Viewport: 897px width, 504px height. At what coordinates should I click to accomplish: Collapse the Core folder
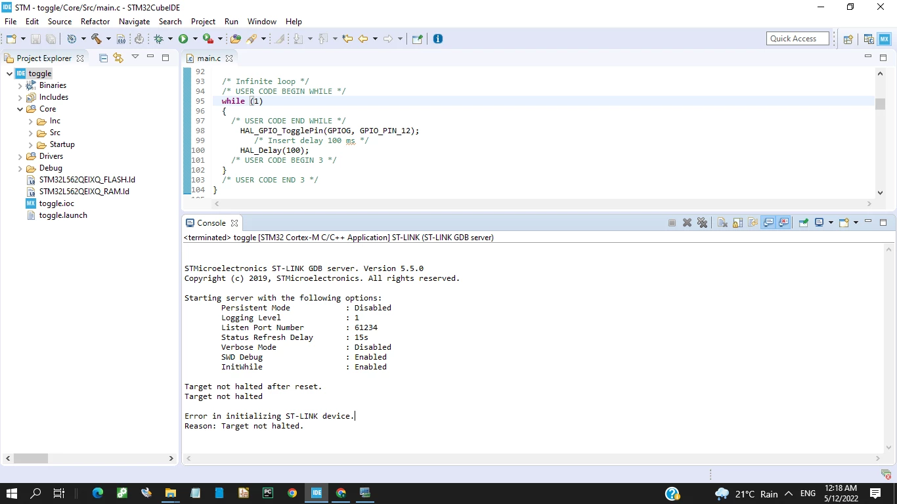pos(20,109)
